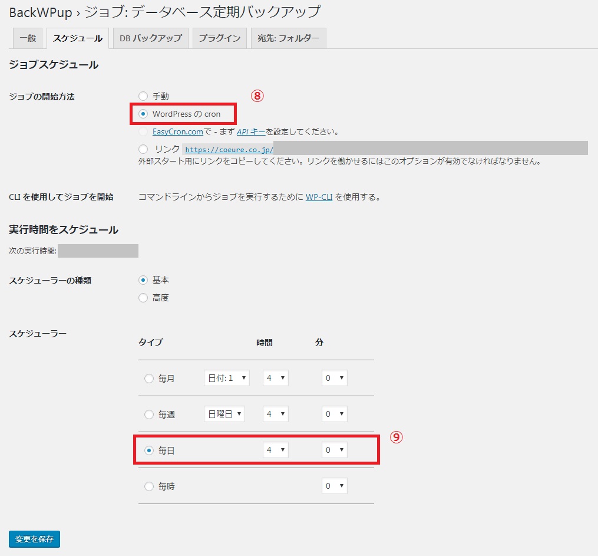Click the EasyCron.com link
Screen dimensions: 598x556
click(x=177, y=131)
